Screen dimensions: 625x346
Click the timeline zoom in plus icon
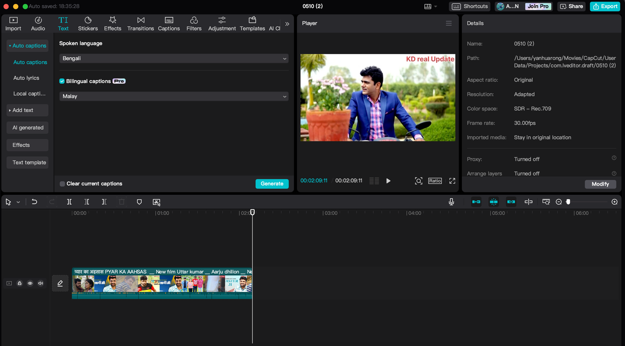pyautogui.click(x=614, y=202)
